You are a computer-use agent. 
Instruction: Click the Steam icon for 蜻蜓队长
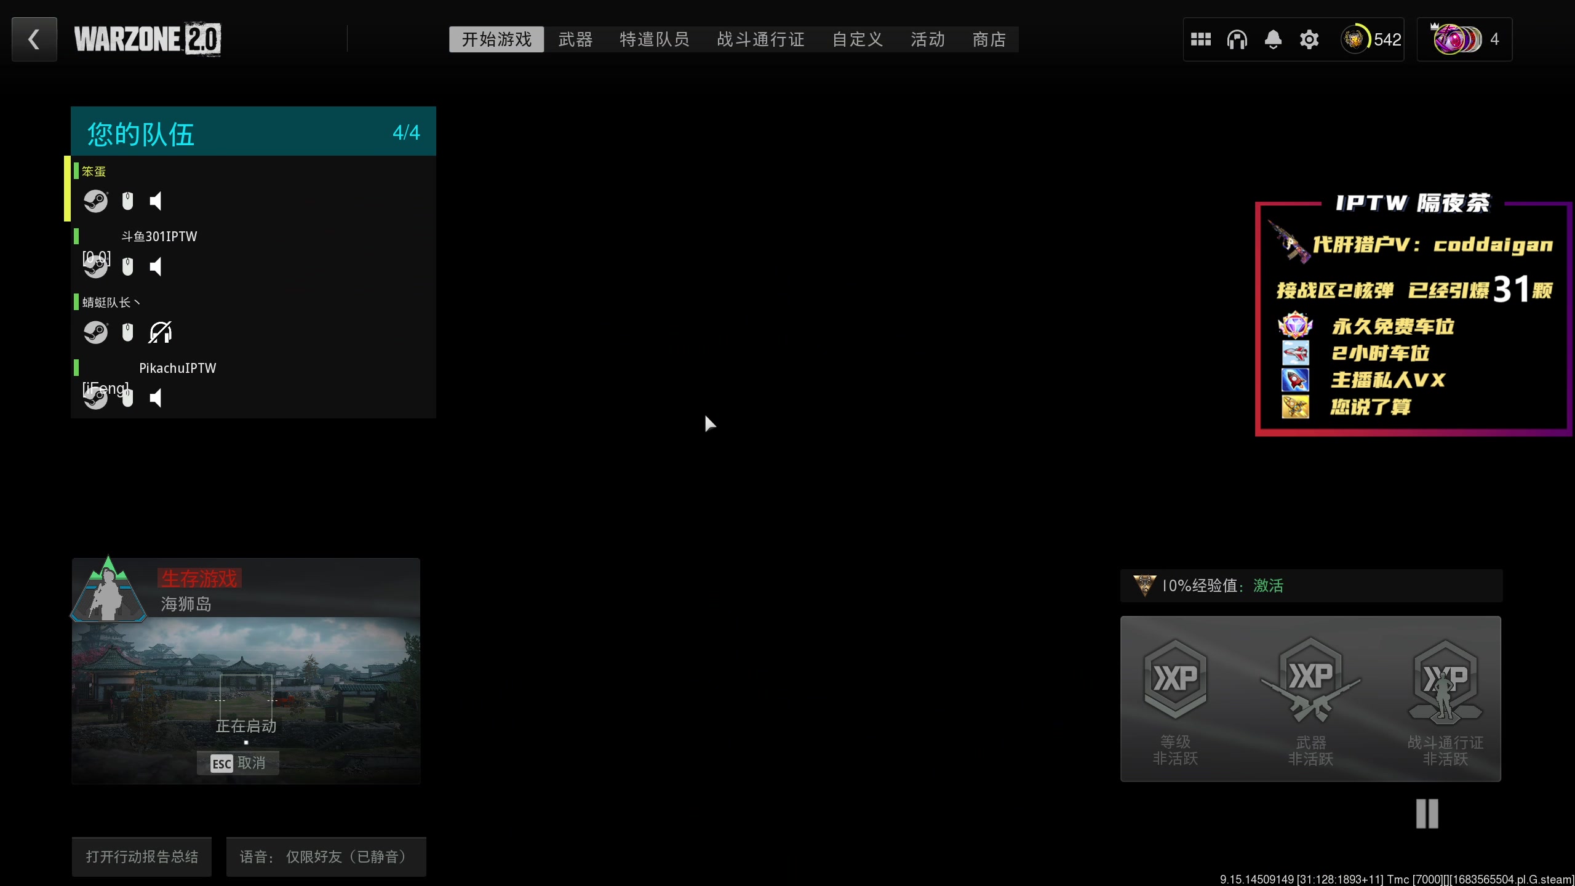95,333
